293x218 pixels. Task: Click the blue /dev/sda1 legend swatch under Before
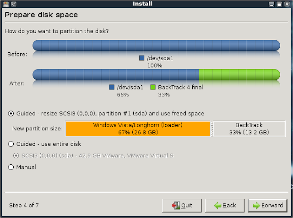pos(142,58)
